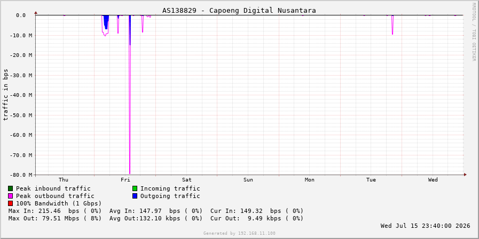Click the -50.0 M y-axis label
Screen dimensions: 479x239
click(22, 115)
